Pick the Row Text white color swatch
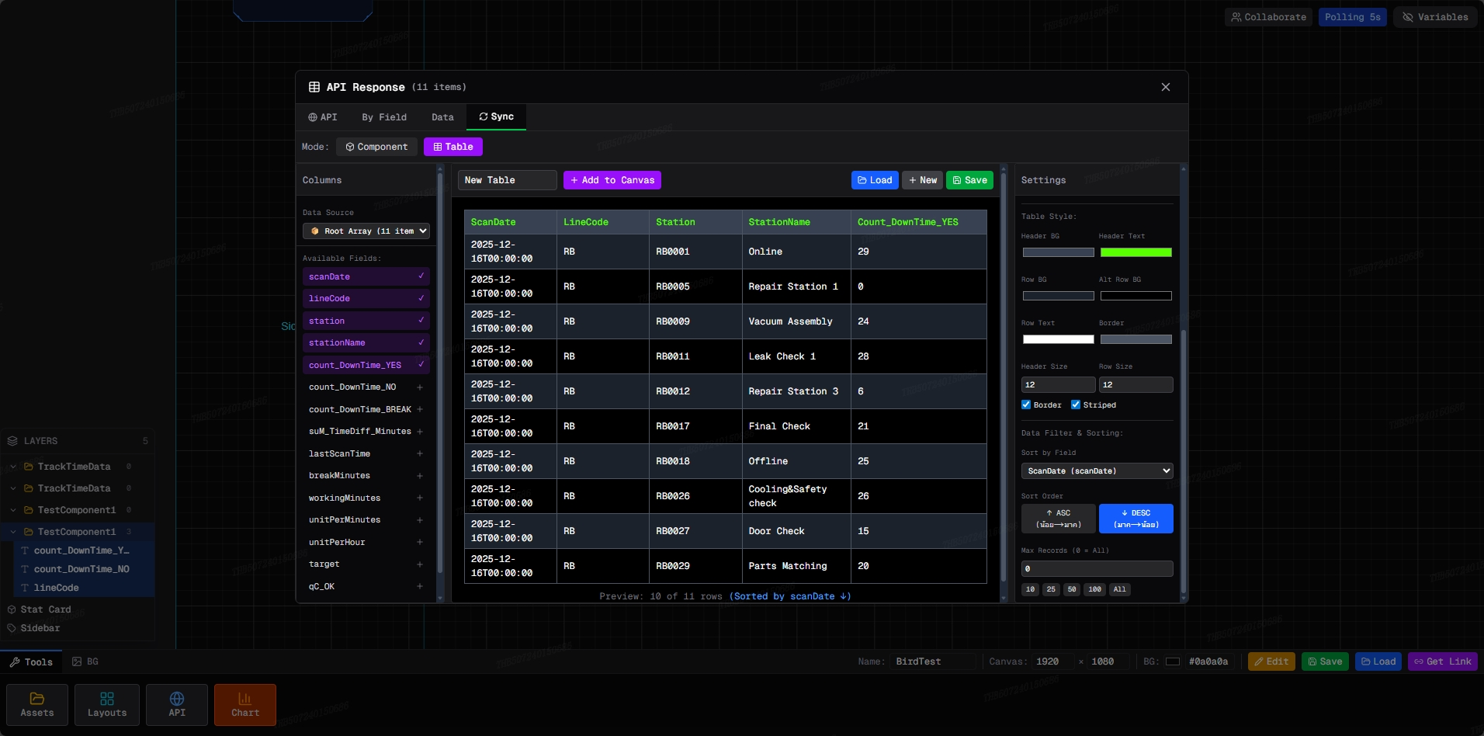Screen dimensions: 1484x736 [x=1059, y=339]
